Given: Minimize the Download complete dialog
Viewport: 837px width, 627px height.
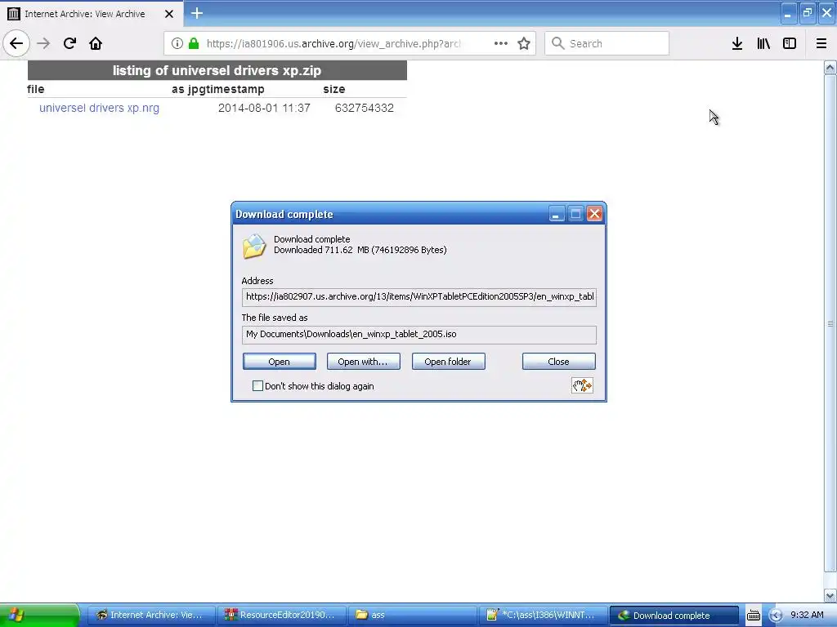Looking at the screenshot, I should [x=556, y=215].
